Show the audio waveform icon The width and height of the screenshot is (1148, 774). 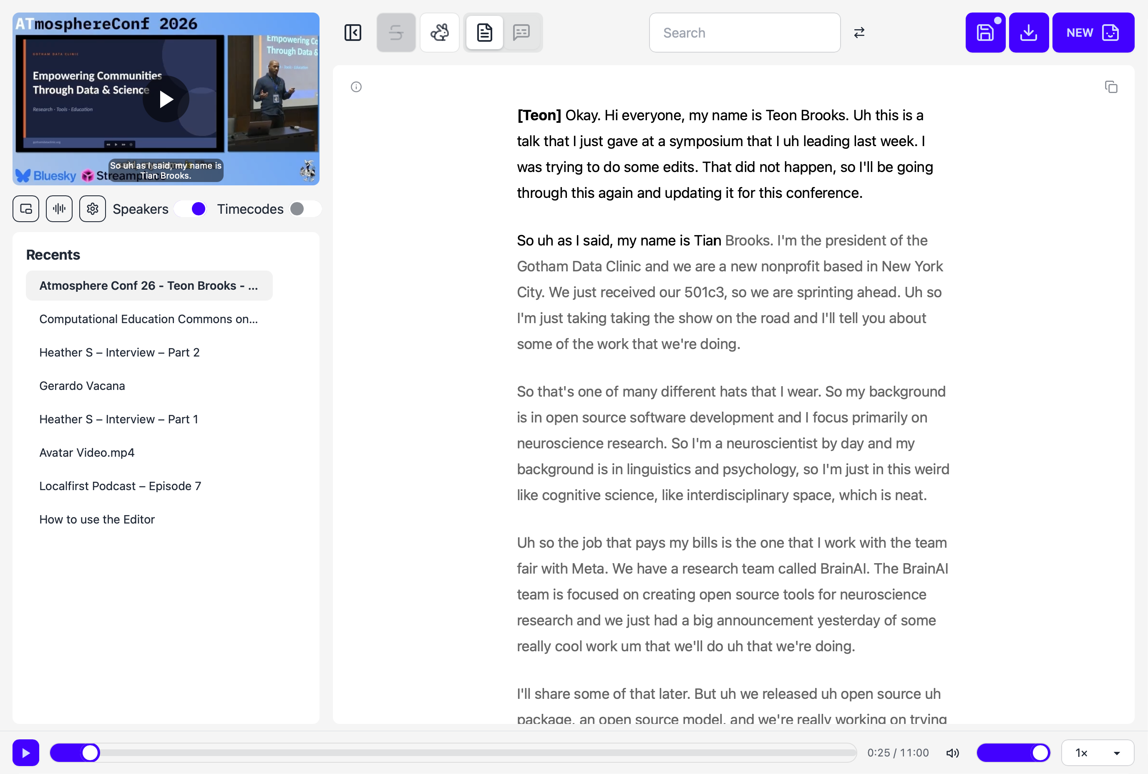click(59, 209)
